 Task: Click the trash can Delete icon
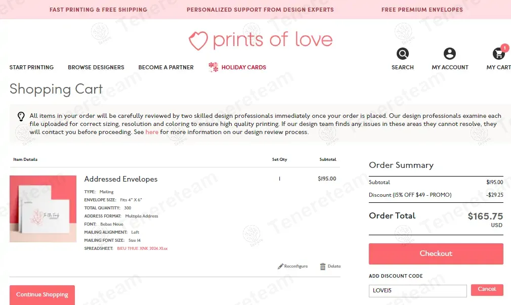(323, 267)
